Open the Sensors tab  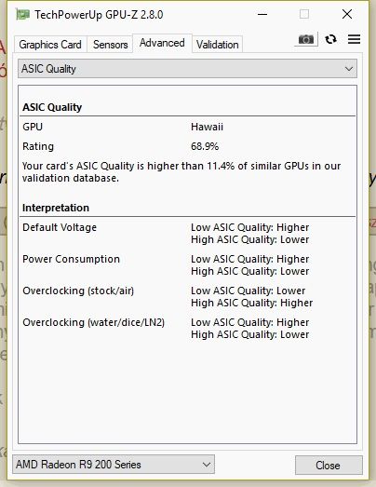coord(110,45)
